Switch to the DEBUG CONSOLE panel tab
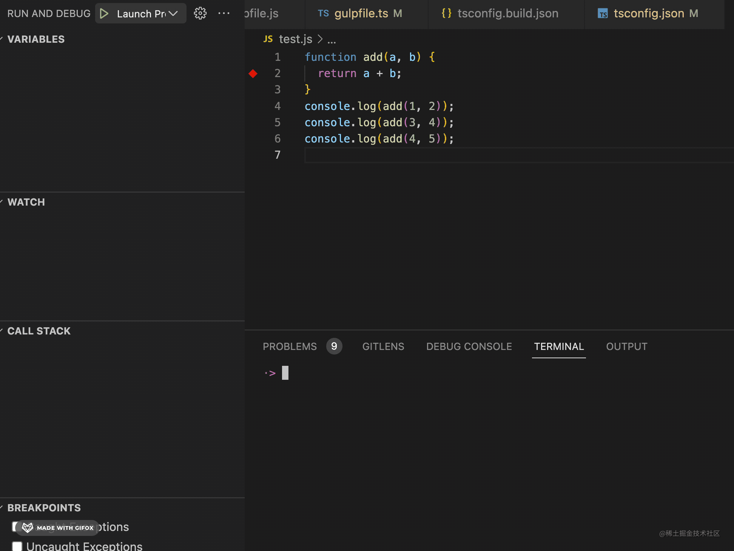Screen dimensions: 734x551 tap(469, 347)
